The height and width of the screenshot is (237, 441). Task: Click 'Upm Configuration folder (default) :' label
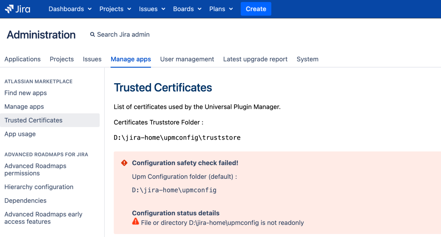pos(185,177)
